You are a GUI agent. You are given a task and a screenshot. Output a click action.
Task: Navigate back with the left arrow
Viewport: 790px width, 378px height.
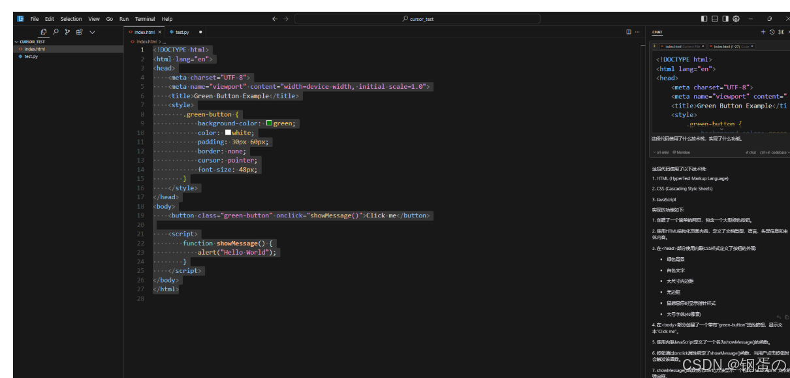(x=275, y=19)
